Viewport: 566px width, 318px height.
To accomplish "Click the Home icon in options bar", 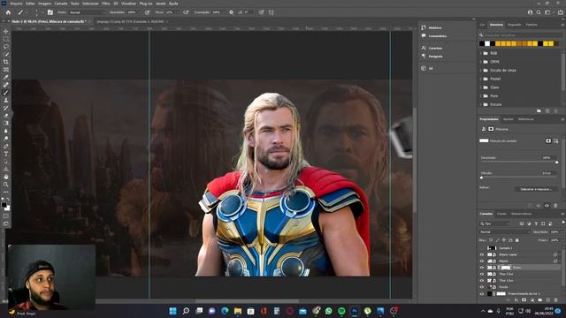I will (8, 12).
